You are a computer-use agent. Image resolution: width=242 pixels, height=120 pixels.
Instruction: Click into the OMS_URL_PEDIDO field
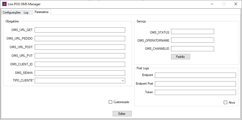[x=80, y=39]
